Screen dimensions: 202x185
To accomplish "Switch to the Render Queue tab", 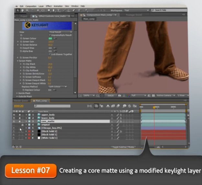I will 21,101.
